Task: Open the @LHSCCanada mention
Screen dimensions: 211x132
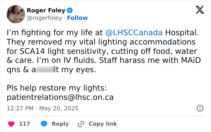Action: 134,32
